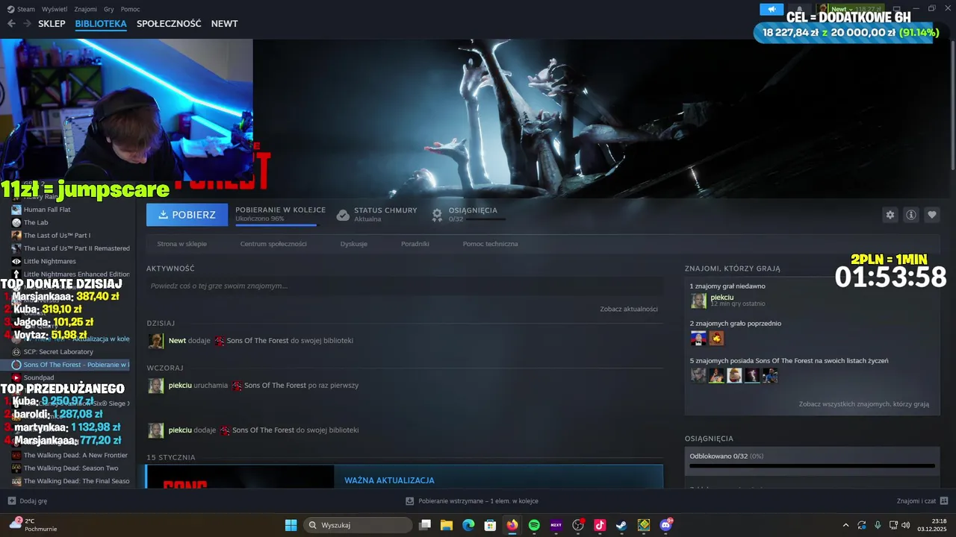Open Centrum społeczności link
Image resolution: width=956 pixels, height=537 pixels.
(x=273, y=244)
